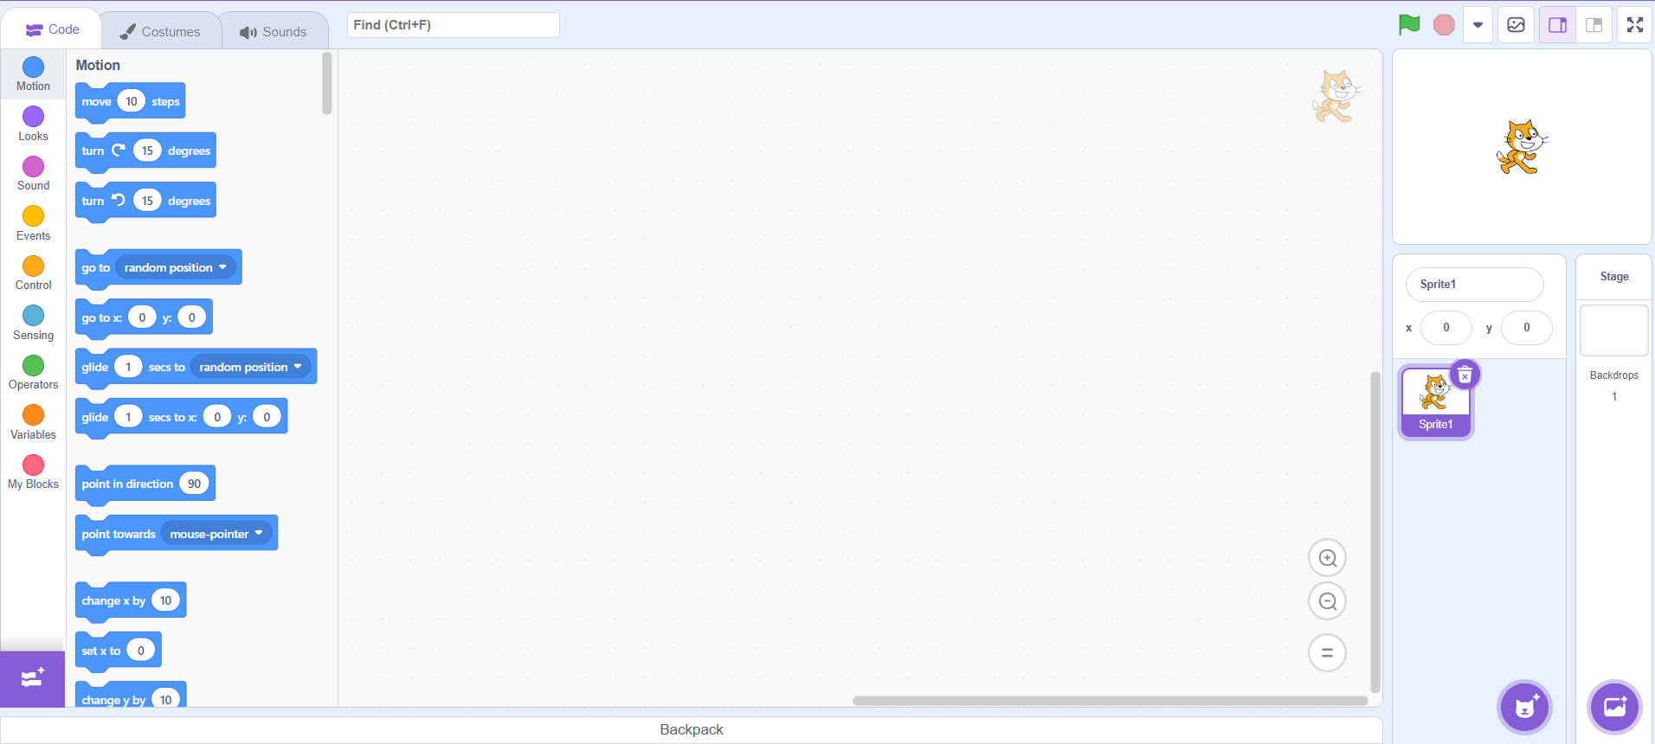
Task: Open the dropdown arrow next to stop button
Action: (1478, 25)
